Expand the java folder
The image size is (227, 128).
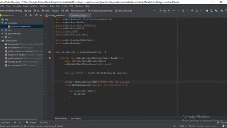click(x=2, y=30)
